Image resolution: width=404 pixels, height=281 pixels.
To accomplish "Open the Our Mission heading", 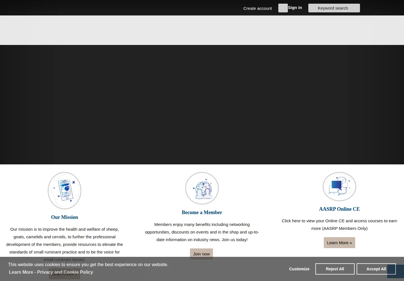I will click(65, 217).
